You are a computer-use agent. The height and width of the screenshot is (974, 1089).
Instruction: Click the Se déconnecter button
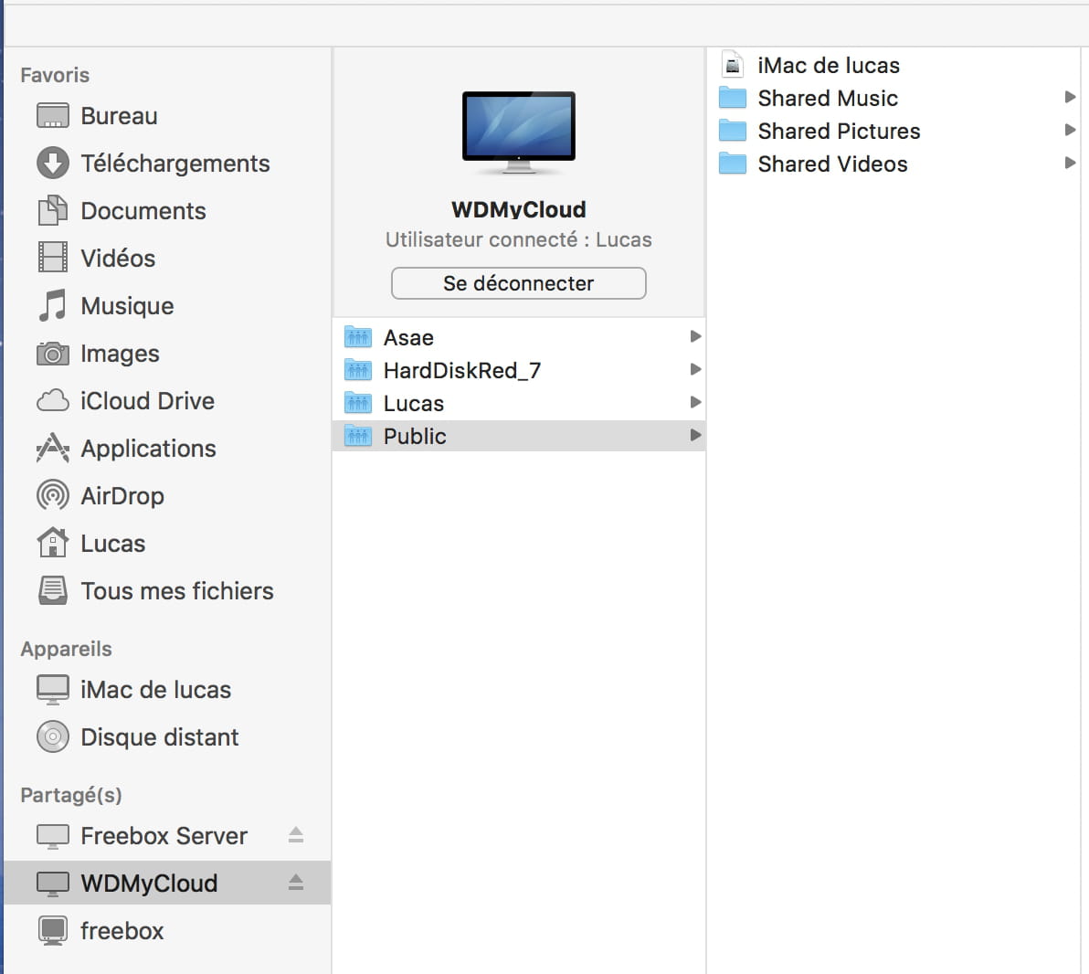(519, 283)
